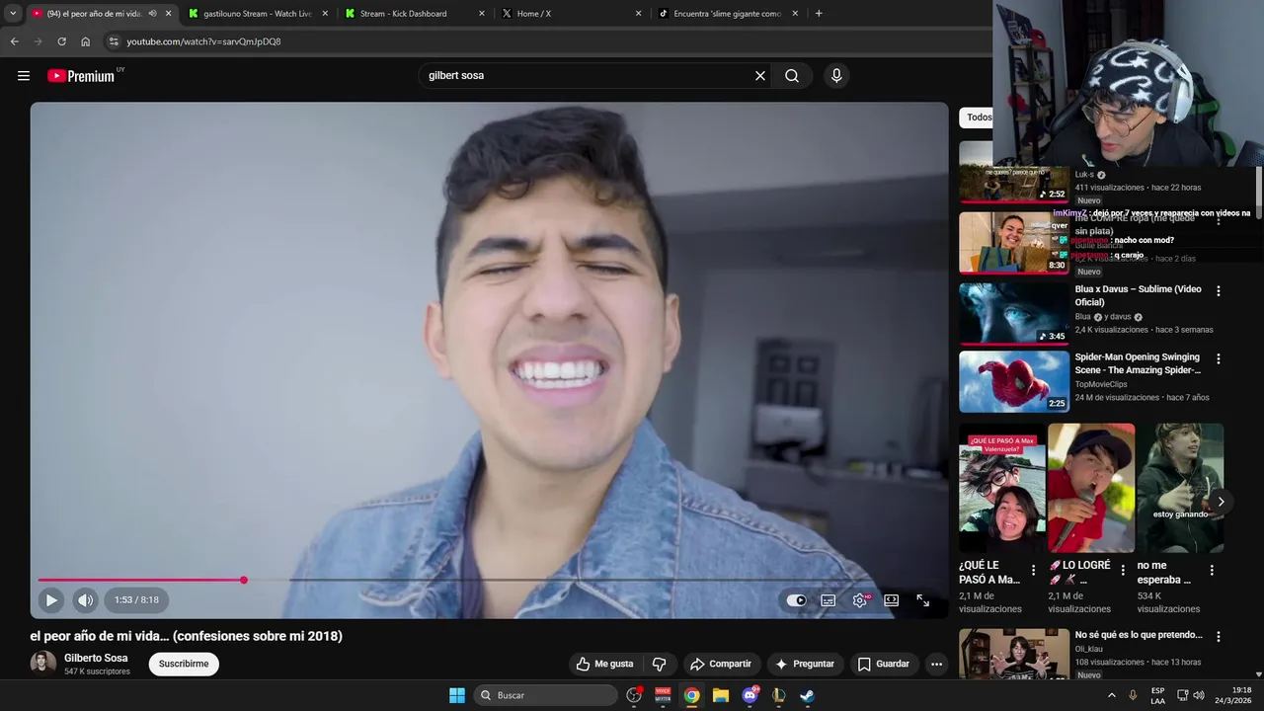The height and width of the screenshot is (711, 1264).
Task: Go to the browser home page
Action: click(85, 41)
